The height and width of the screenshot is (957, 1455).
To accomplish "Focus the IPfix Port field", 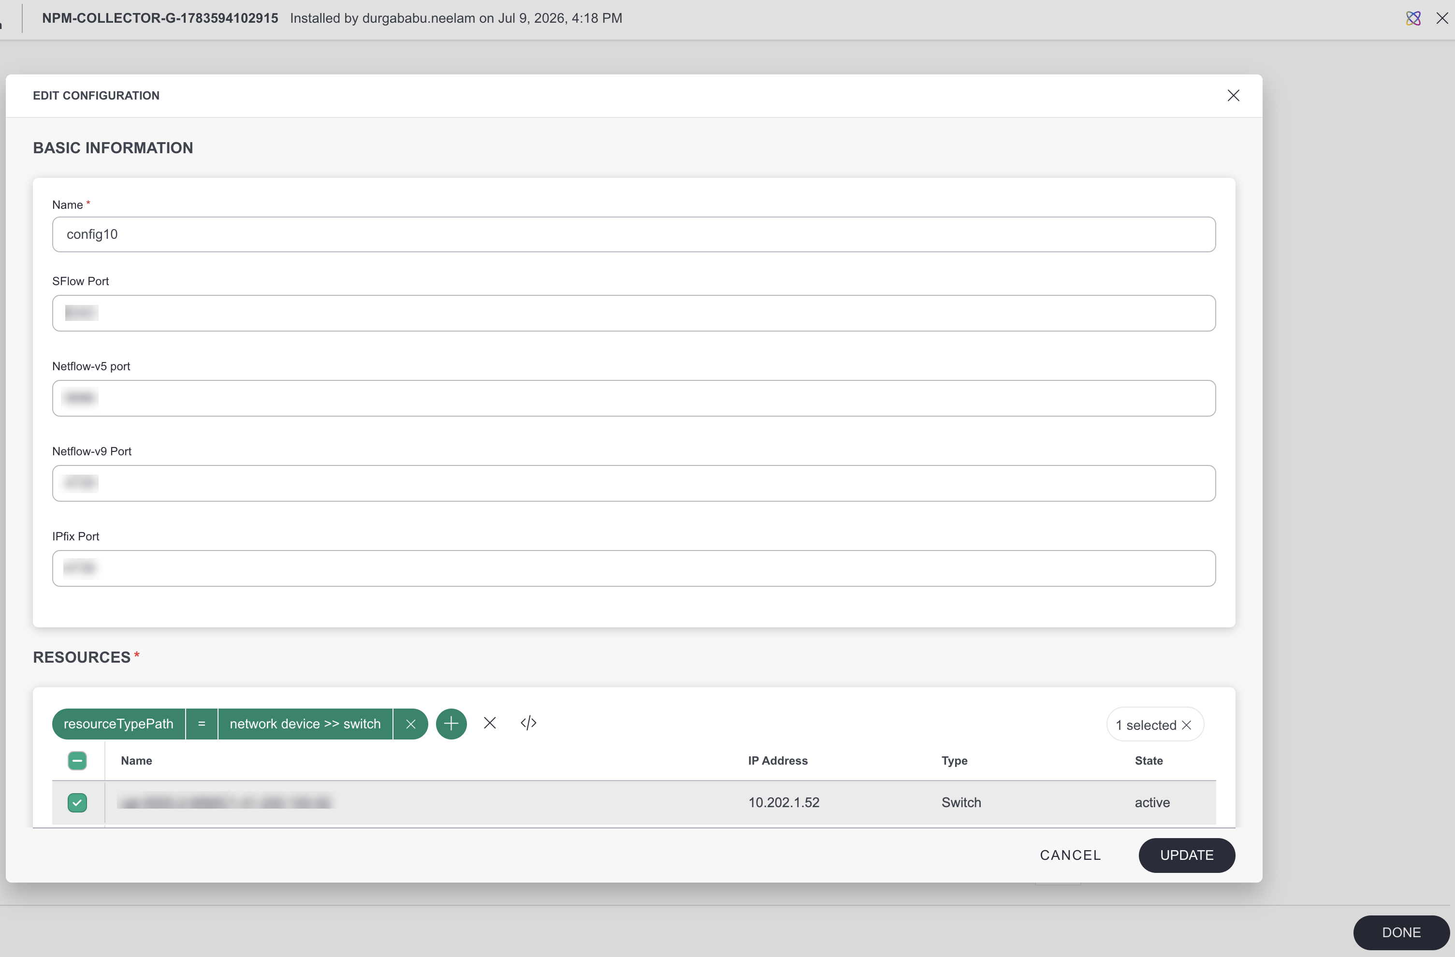I will [x=634, y=568].
